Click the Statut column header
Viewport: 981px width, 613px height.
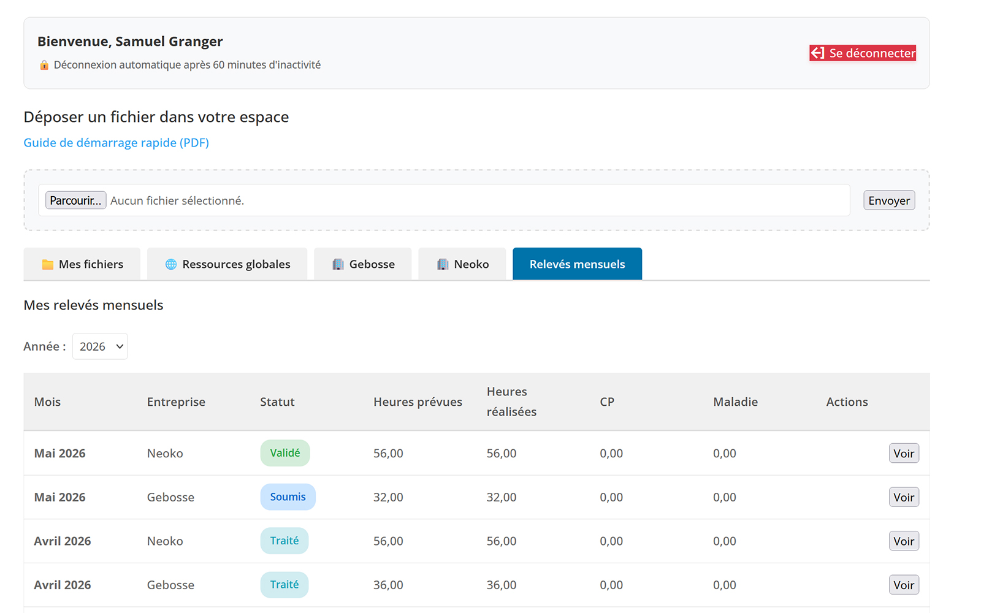(277, 402)
